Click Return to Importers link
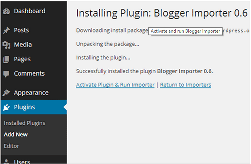This screenshot has width=251, height=164. tap(186, 85)
